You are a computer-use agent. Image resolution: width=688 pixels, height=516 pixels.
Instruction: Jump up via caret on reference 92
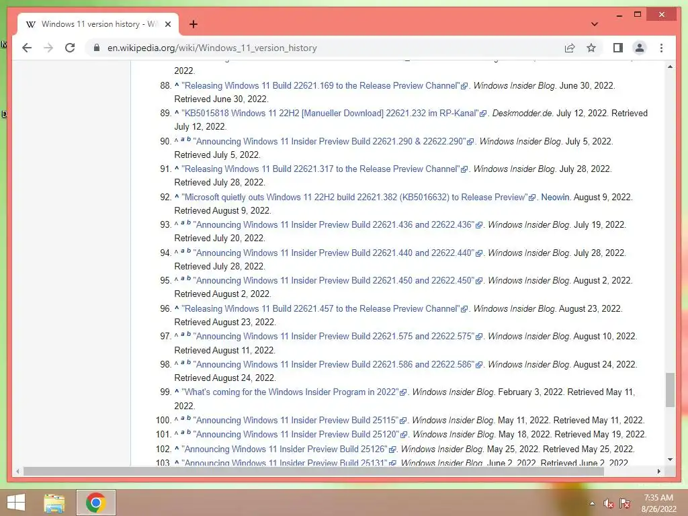(177, 196)
